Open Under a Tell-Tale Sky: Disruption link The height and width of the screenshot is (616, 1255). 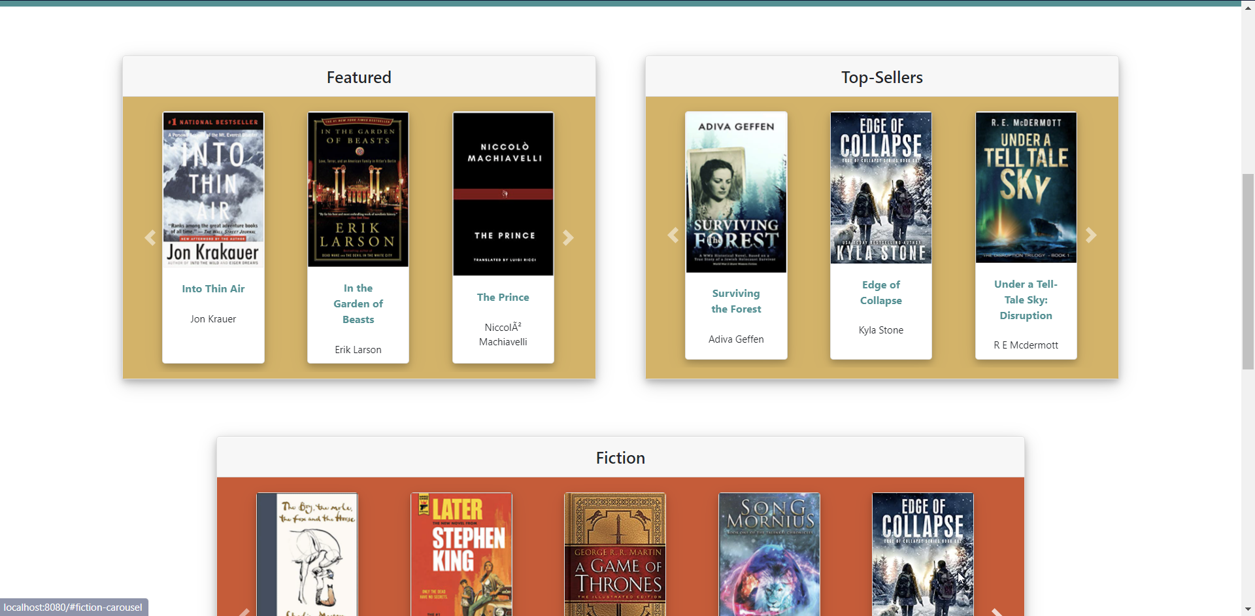pos(1026,300)
